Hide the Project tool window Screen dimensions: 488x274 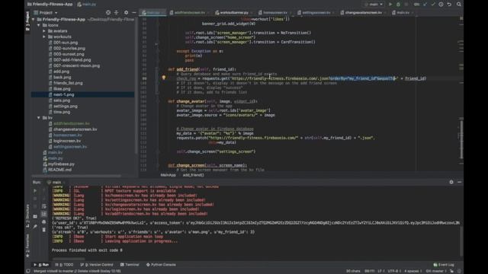click(134, 13)
